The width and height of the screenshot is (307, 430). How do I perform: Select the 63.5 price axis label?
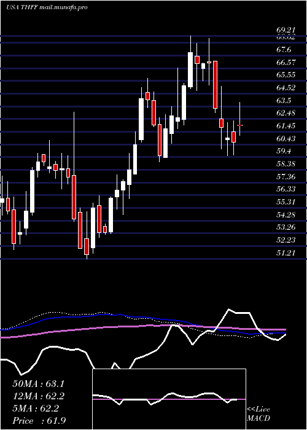point(284,100)
